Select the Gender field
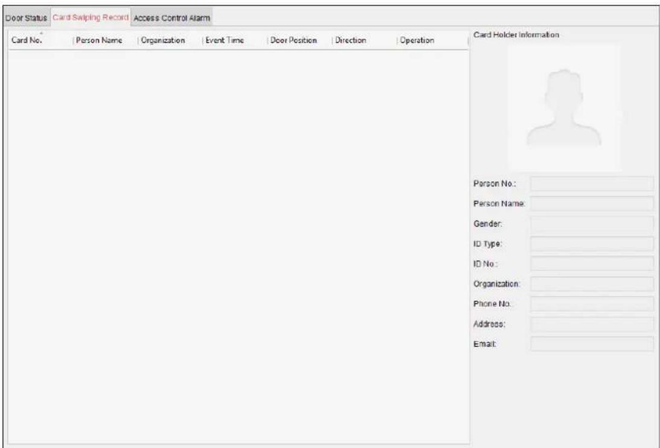This screenshot has height=448, width=660. [x=591, y=224]
